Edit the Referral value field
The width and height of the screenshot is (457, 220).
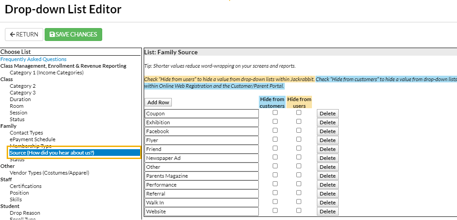pos(202,194)
